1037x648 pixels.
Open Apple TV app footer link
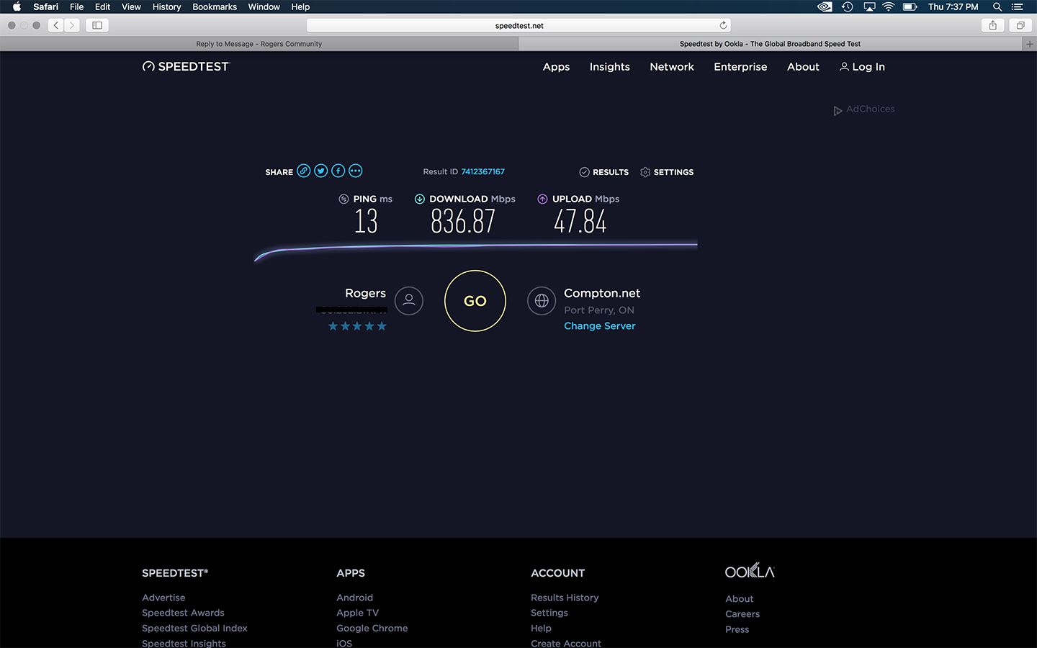tap(357, 613)
